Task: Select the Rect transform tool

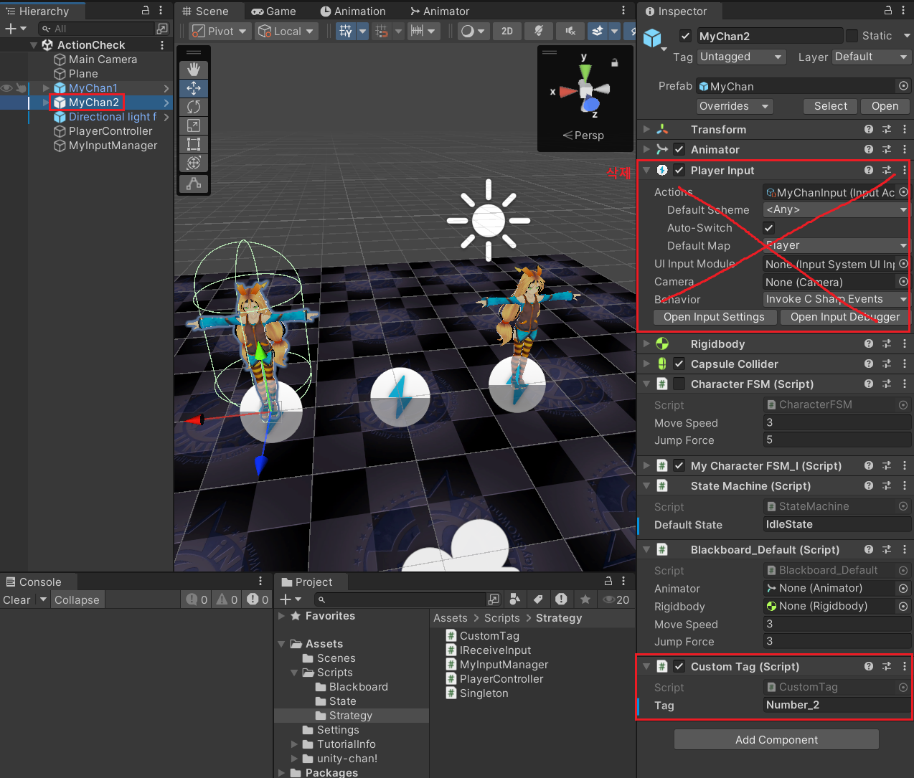Action: 194,144
